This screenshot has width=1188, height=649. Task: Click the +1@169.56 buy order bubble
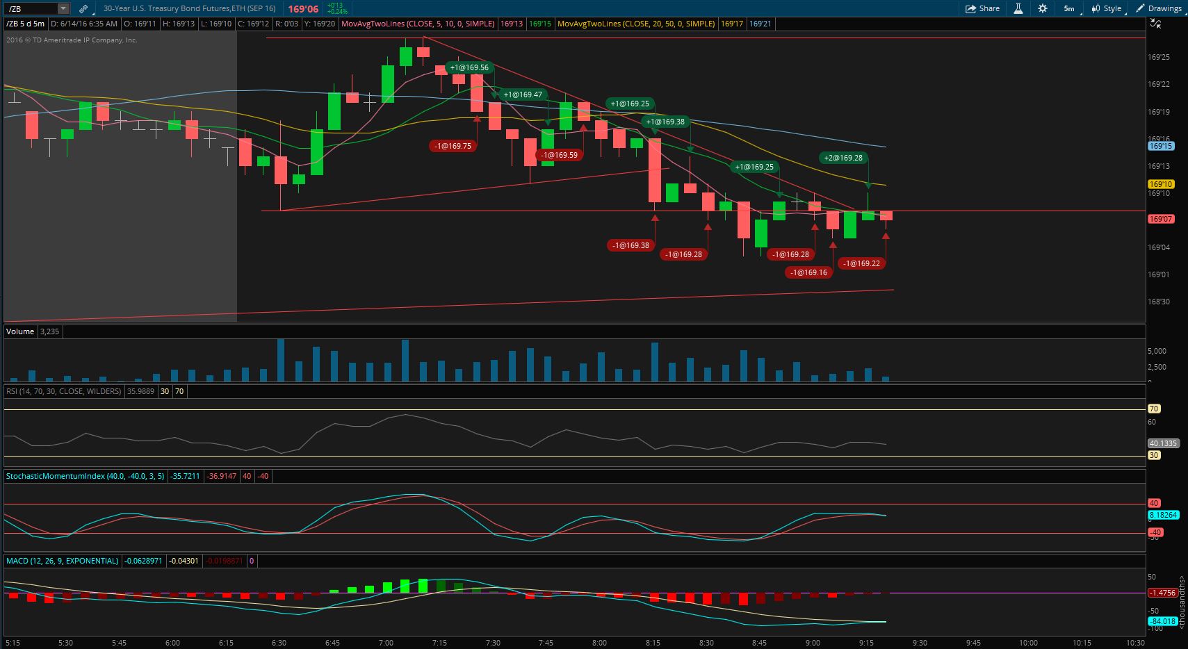[469, 67]
